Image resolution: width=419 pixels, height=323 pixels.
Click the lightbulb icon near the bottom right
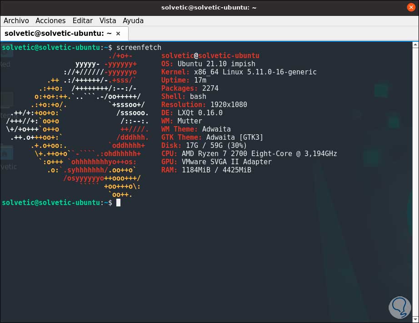399,307
